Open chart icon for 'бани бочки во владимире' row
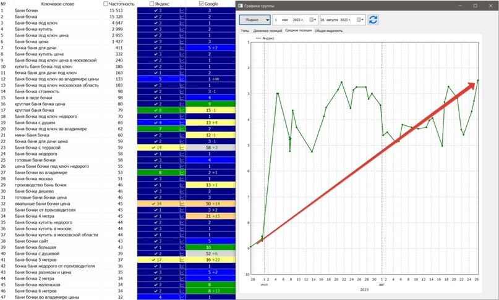This screenshot has height=300, width=499. point(182,173)
